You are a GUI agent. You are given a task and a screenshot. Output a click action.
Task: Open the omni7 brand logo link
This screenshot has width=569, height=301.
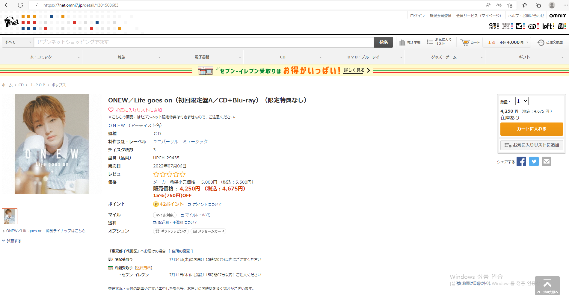click(557, 16)
